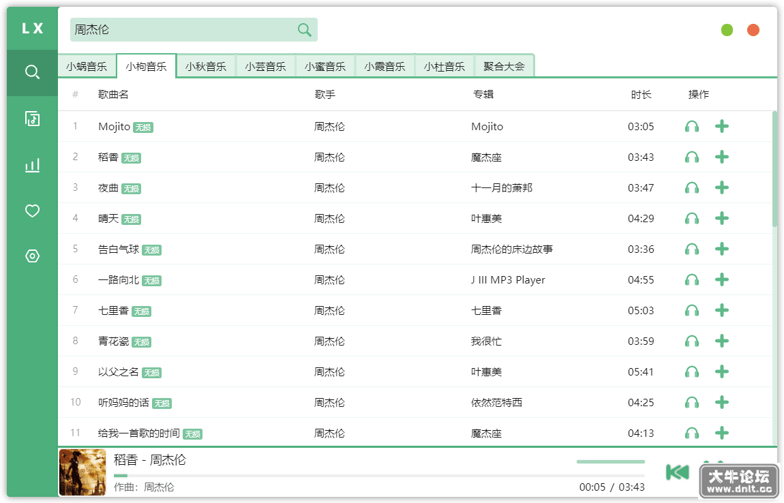Open the favorites heart sidebar icon
This screenshot has width=784, height=503.
[x=33, y=211]
